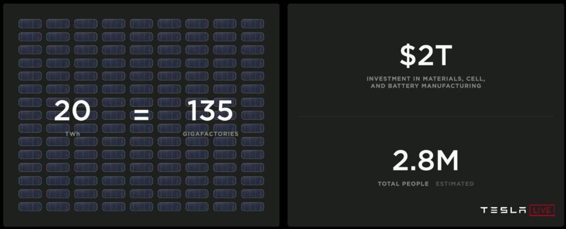Click the equals sign between the numbers
The image size is (566, 229).
(141, 115)
